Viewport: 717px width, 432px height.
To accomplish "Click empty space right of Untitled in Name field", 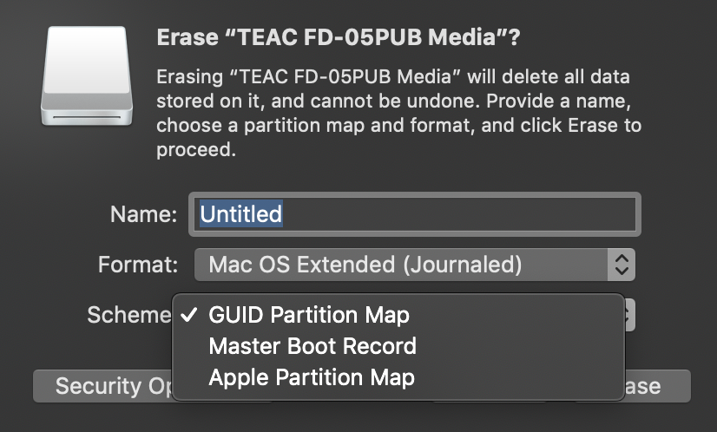I will click(457, 214).
